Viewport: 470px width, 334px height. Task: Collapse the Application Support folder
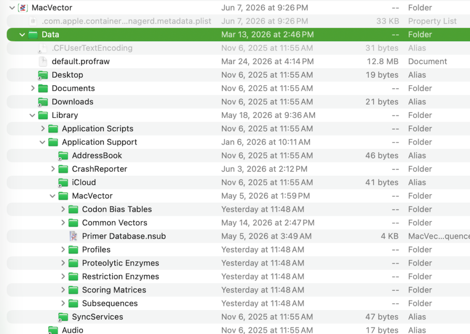tap(42, 142)
